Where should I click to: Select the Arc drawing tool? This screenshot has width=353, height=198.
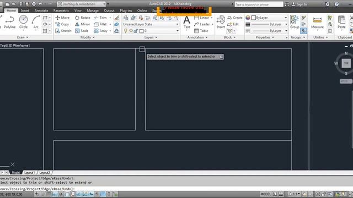point(36,23)
